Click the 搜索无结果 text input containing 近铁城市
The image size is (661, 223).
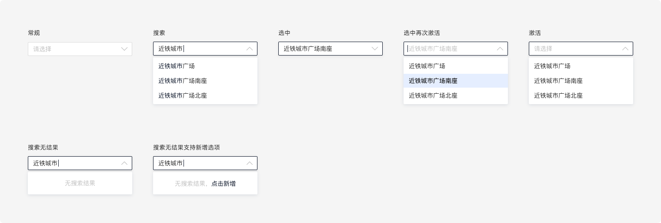coord(74,164)
